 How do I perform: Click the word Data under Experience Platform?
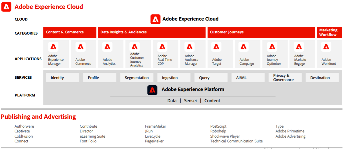click(x=172, y=101)
